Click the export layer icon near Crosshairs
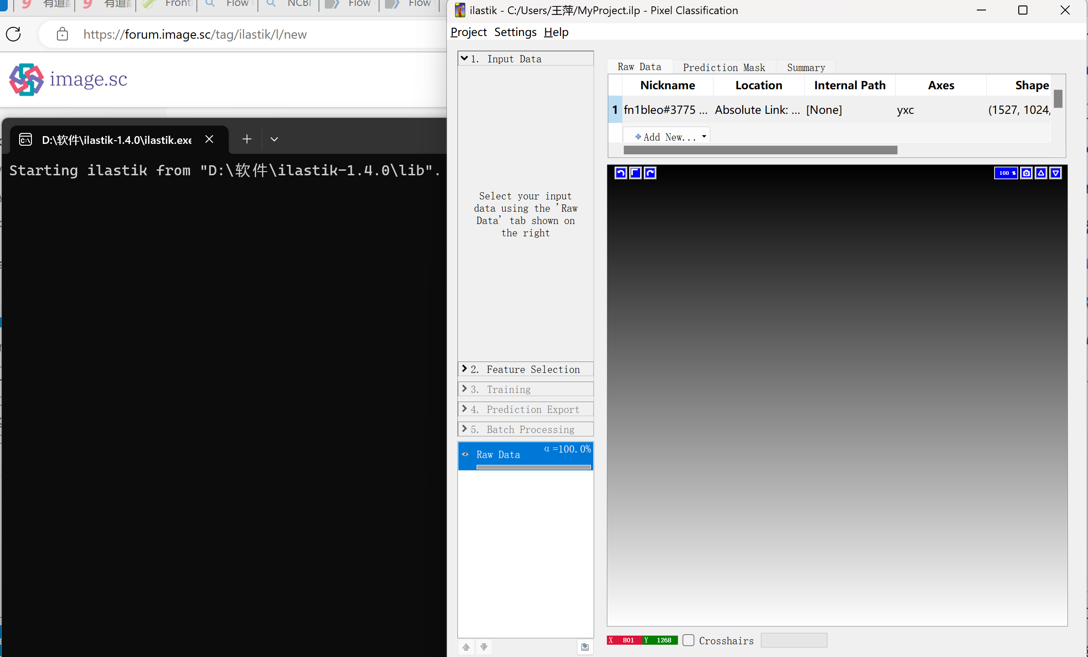 point(585,647)
